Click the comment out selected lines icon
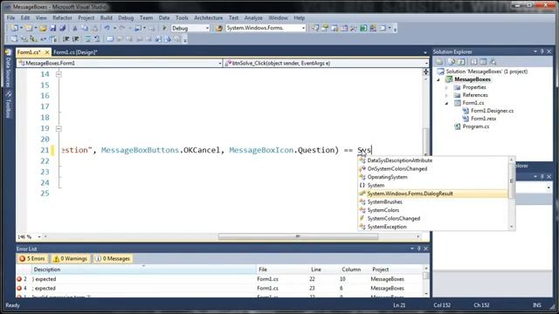 pos(87,38)
